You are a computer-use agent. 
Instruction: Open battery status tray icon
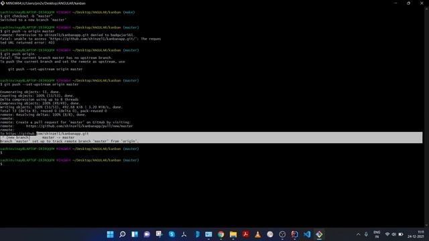point(401,234)
